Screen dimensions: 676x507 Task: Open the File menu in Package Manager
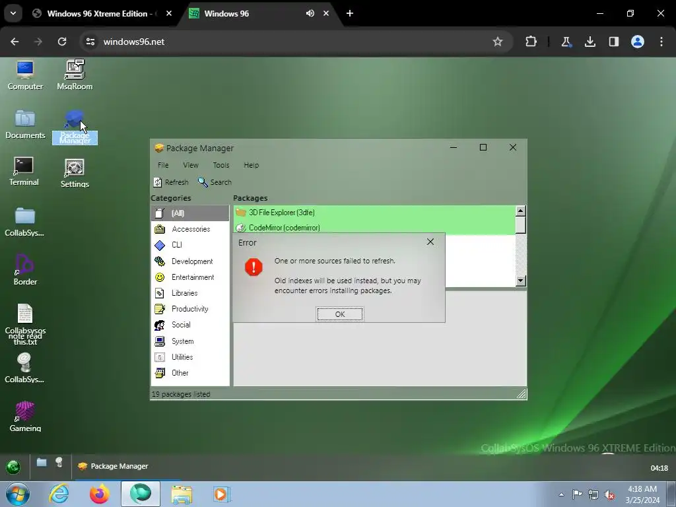coord(163,165)
